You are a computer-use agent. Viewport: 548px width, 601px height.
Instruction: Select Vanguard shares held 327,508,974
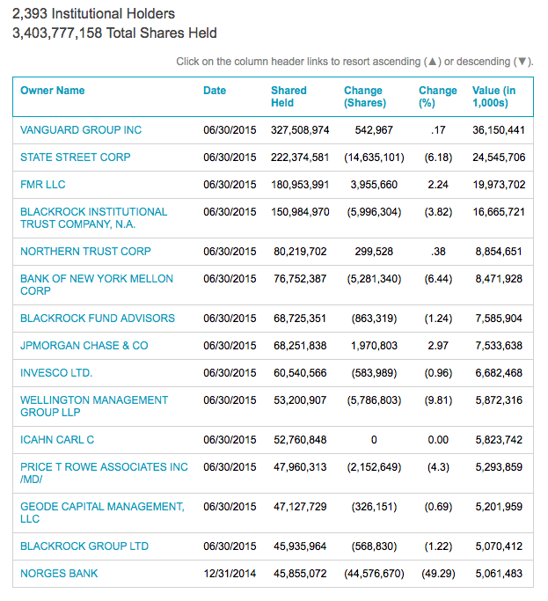coord(300,130)
